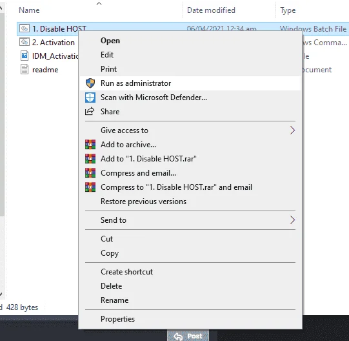The width and height of the screenshot is (349, 341).
Task: Choose Delete from the context menu
Action: pyautogui.click(x=190, y=286)
